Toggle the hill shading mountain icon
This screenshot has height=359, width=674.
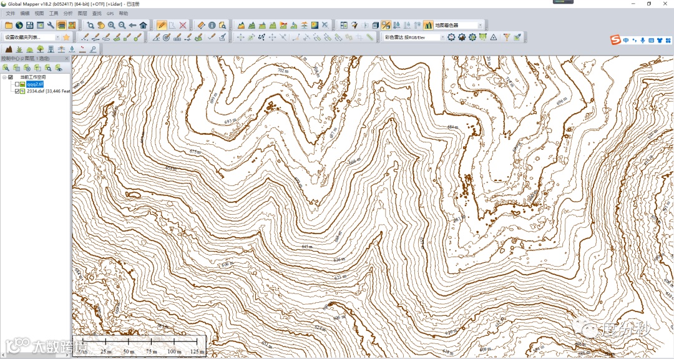tap(427, 26)
